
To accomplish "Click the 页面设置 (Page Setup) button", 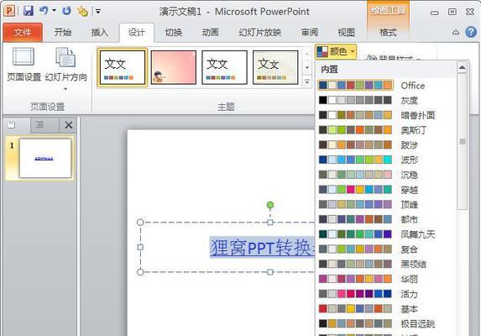I will click(x=24, y=65).
